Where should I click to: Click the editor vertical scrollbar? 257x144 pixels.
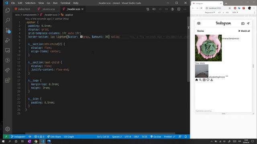pyautogui.click(x=188, y=49)
